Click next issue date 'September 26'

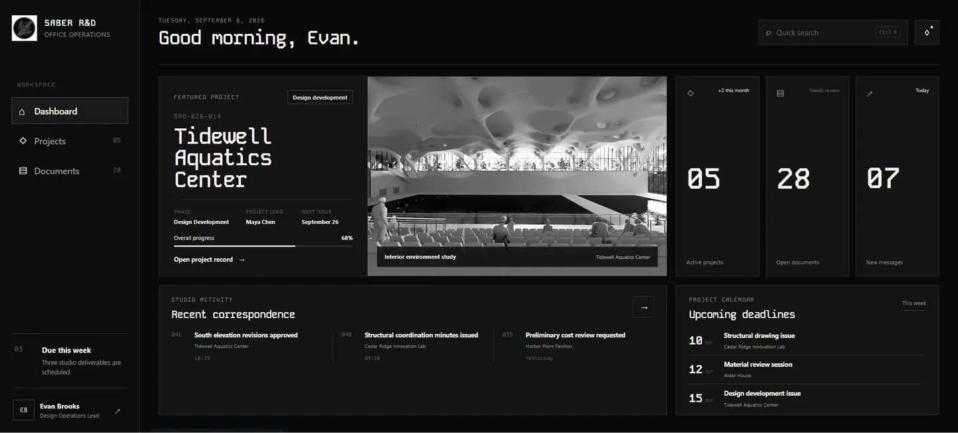[x=320, y=222]
